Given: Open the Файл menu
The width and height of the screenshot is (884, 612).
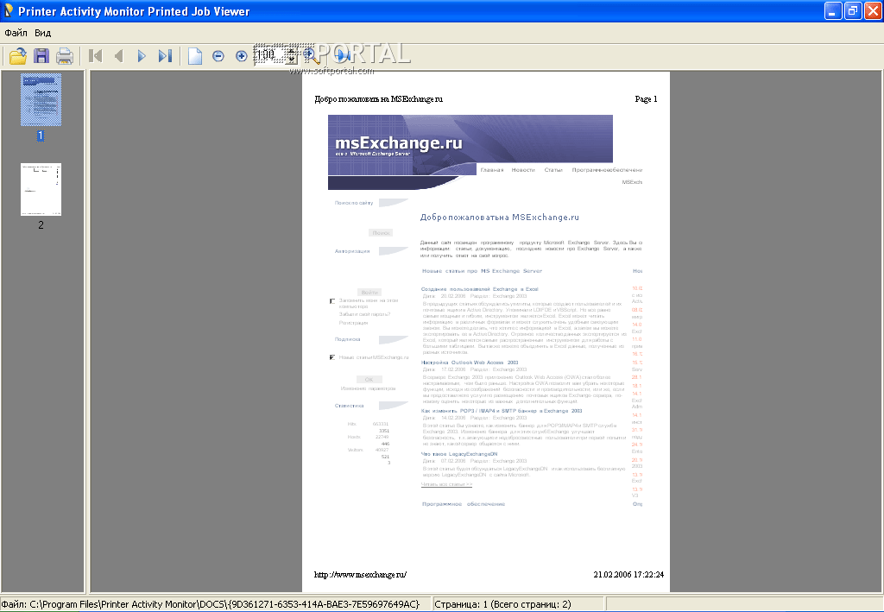Looking at the screenshot, I should point(16,33).
